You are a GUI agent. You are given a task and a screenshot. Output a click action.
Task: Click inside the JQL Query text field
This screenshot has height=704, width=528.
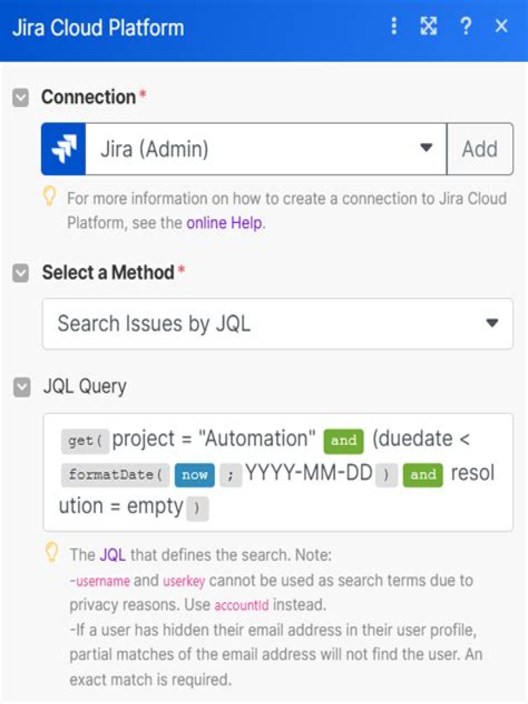click(x=278, y=472)
